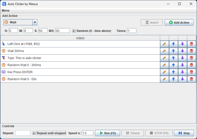Uncheck Repeat until stopped
This screenshot has height=139, width=197.
[x=34, y=133]
